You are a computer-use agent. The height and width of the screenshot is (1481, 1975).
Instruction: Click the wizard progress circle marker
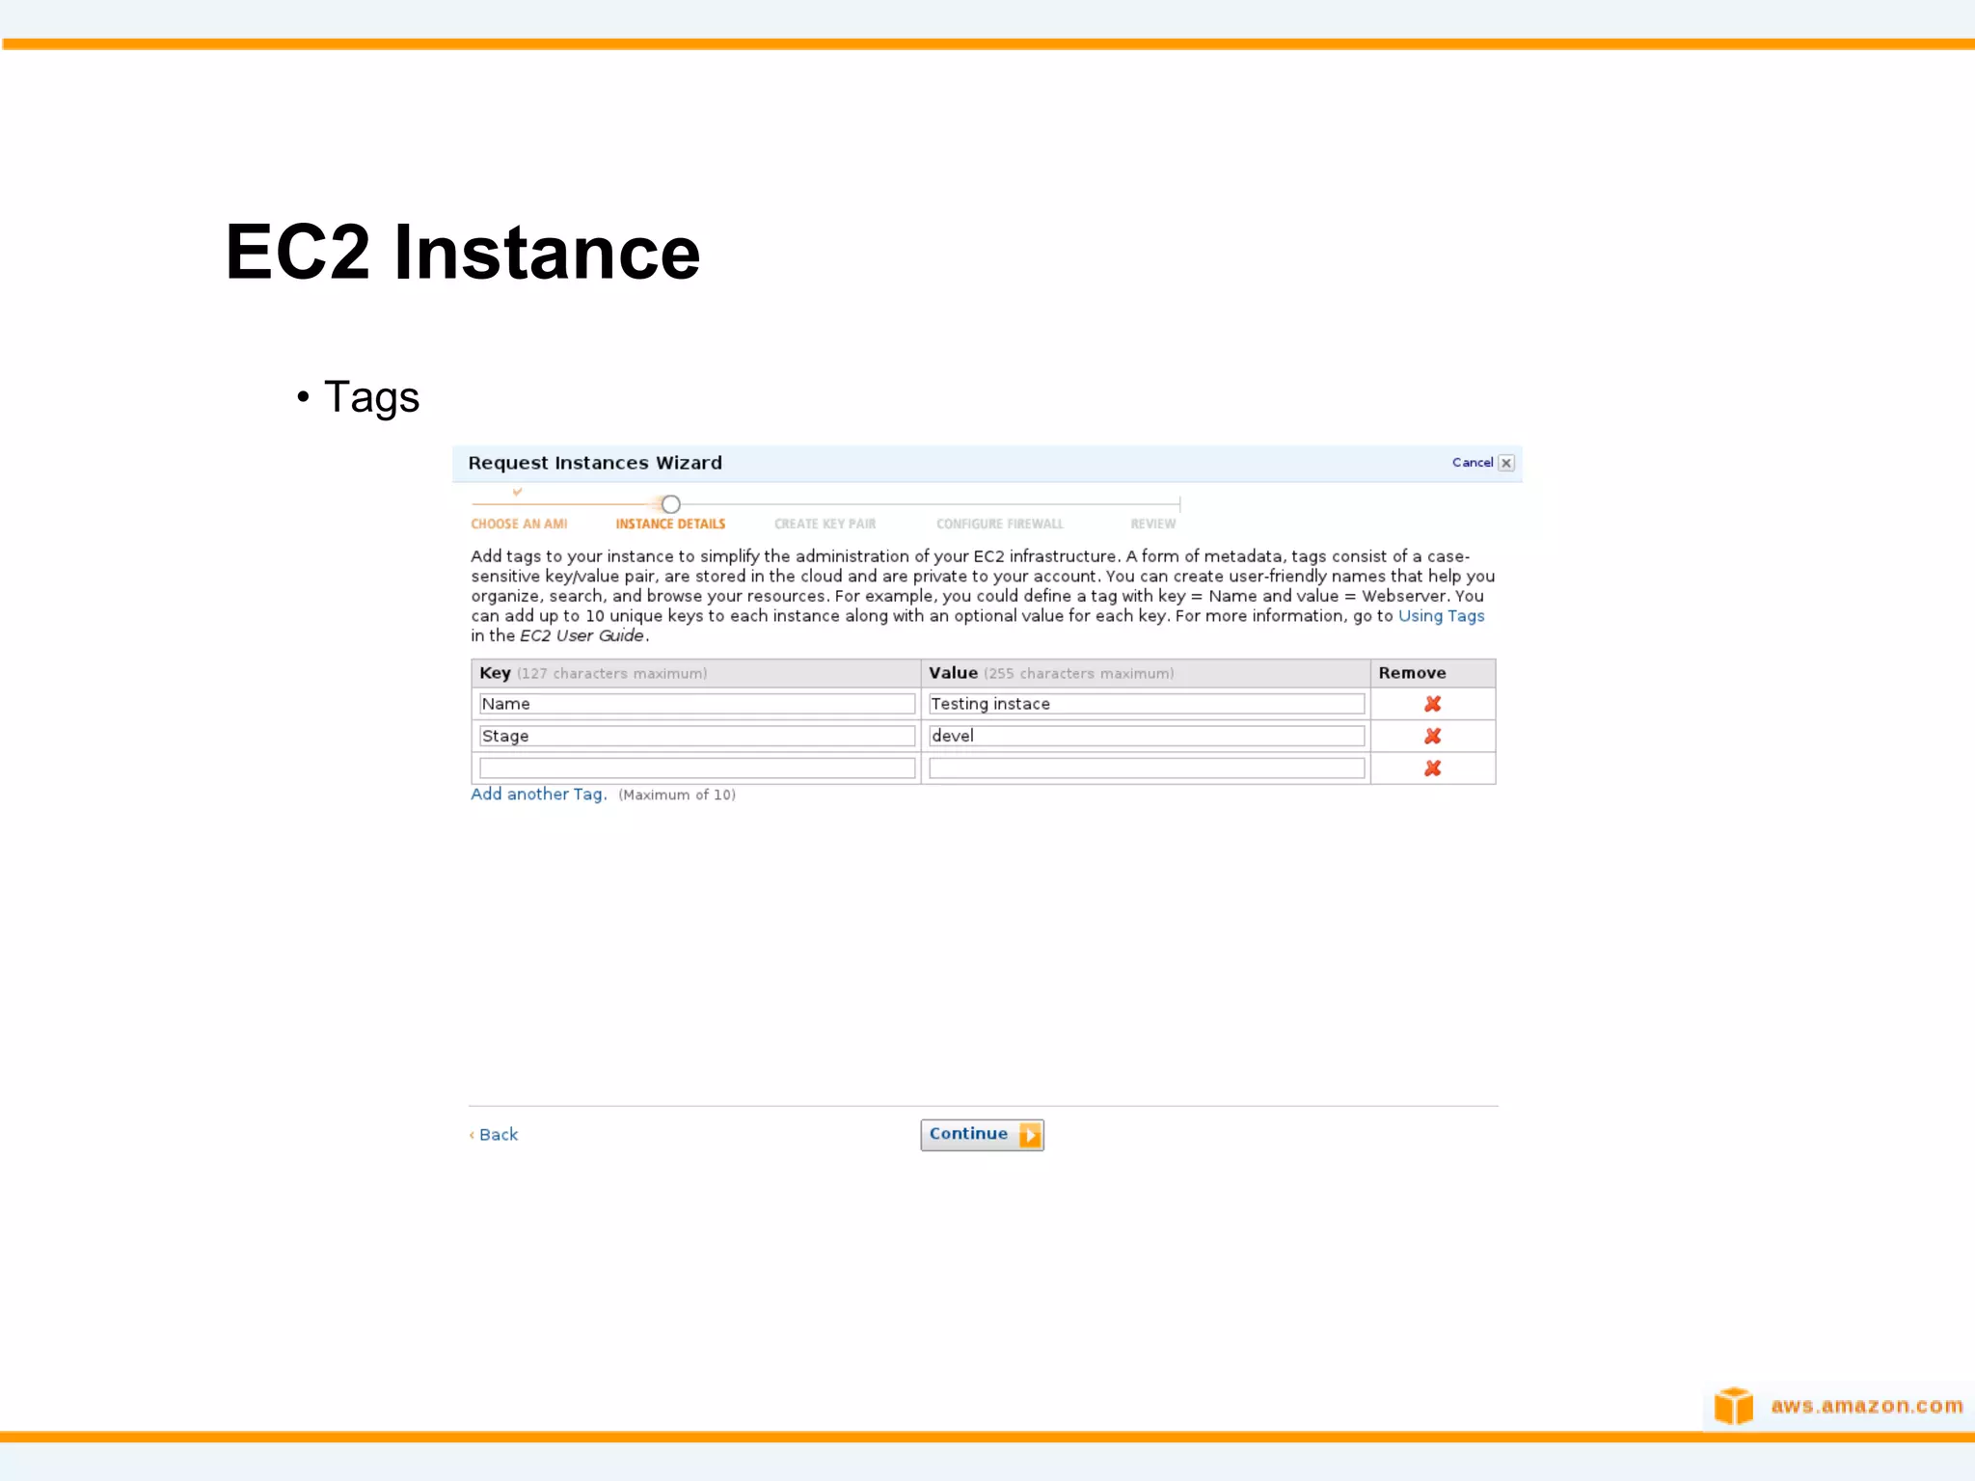coord(671,504)
